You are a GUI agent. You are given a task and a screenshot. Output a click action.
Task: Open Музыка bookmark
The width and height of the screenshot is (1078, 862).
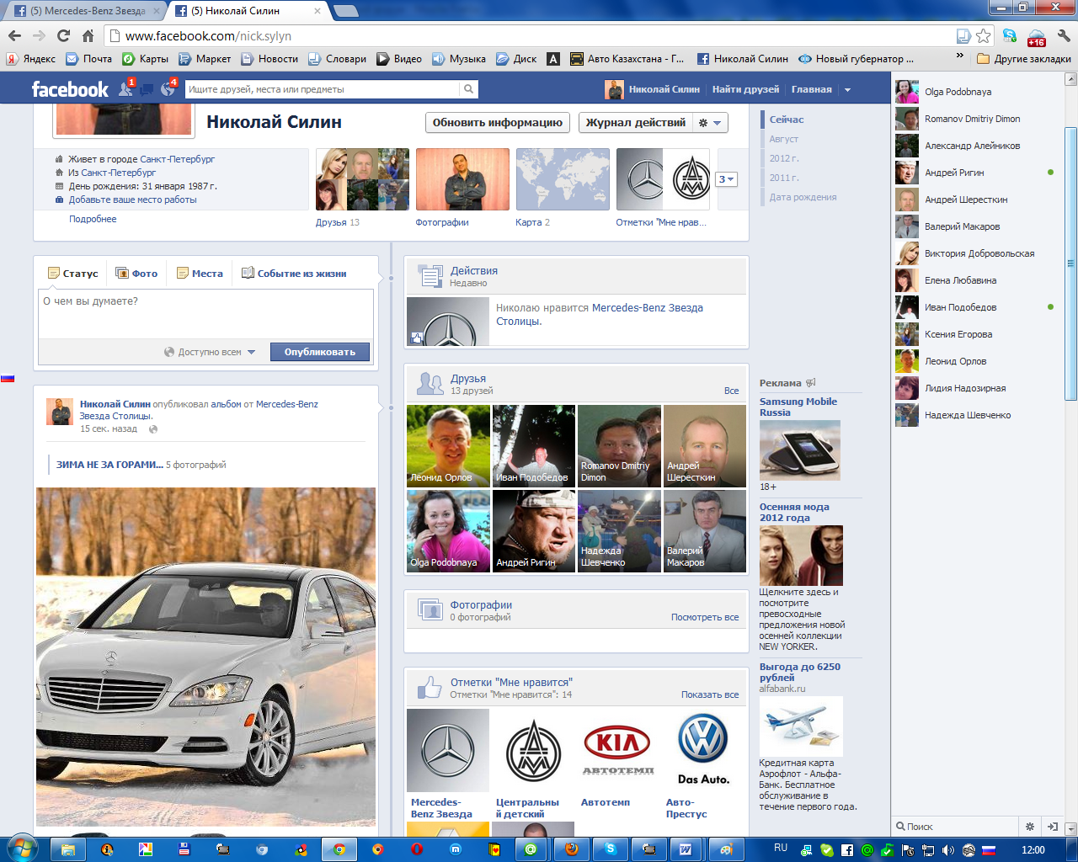click(x=459, y=59)
